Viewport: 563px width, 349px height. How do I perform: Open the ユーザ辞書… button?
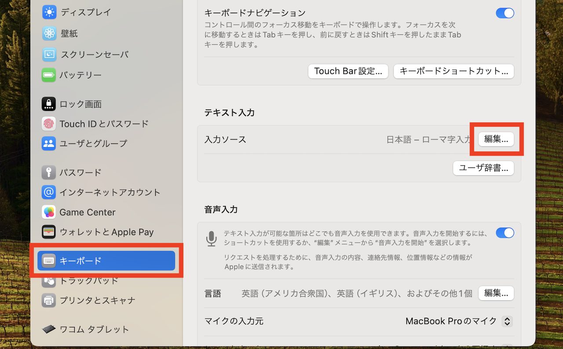[484, 168]
